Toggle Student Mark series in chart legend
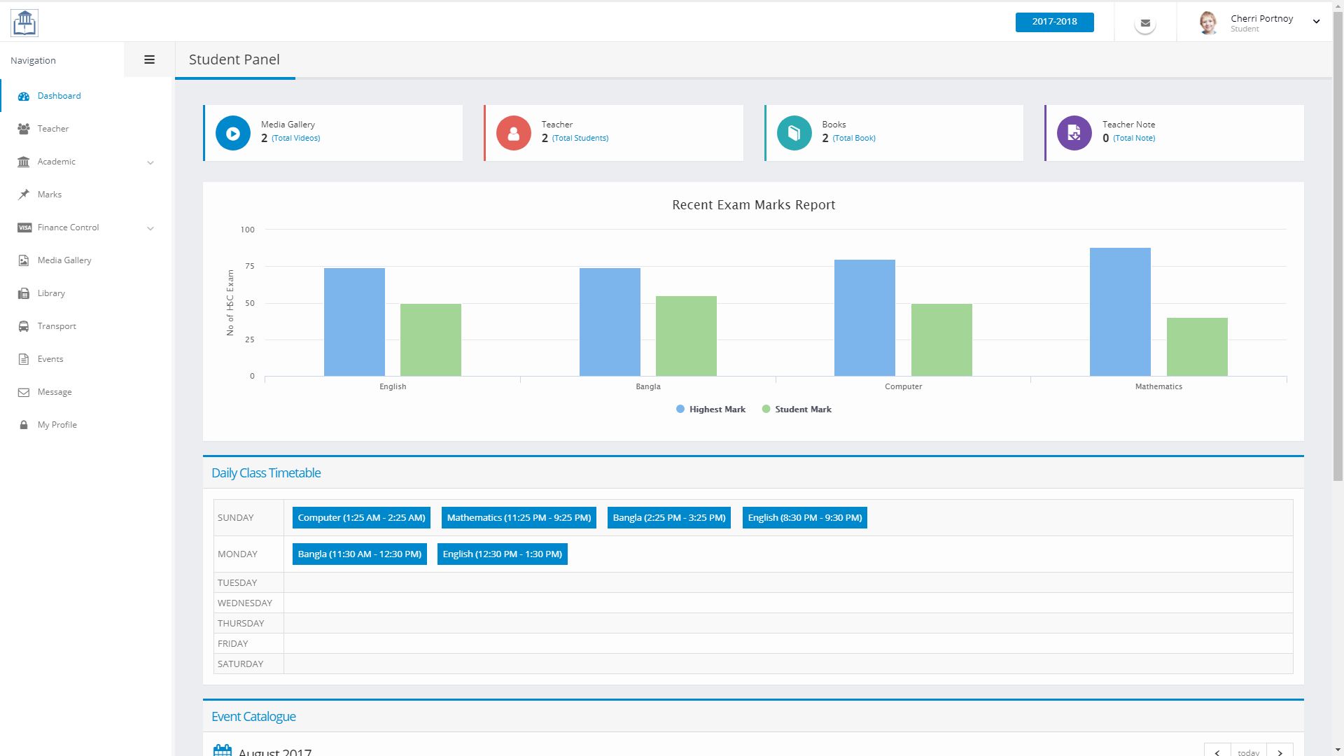Screen dimensions: 1344x756 pyautogui.click(x=797, y=409)
